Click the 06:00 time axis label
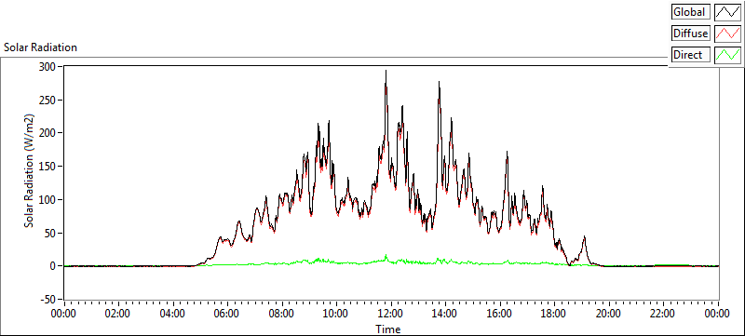Viewport: 745px width, 336px height. click(227, 314)
